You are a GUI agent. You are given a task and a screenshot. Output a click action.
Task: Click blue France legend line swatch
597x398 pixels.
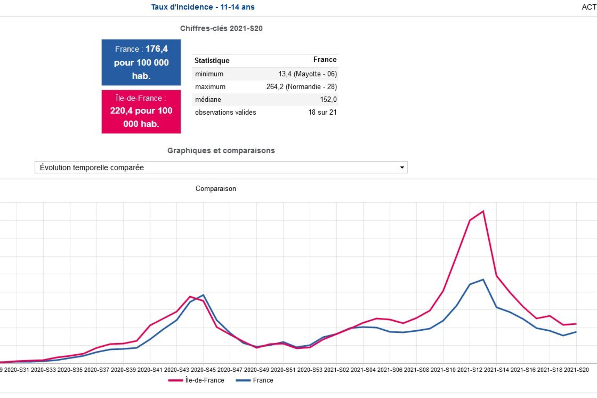pos(243,380)
